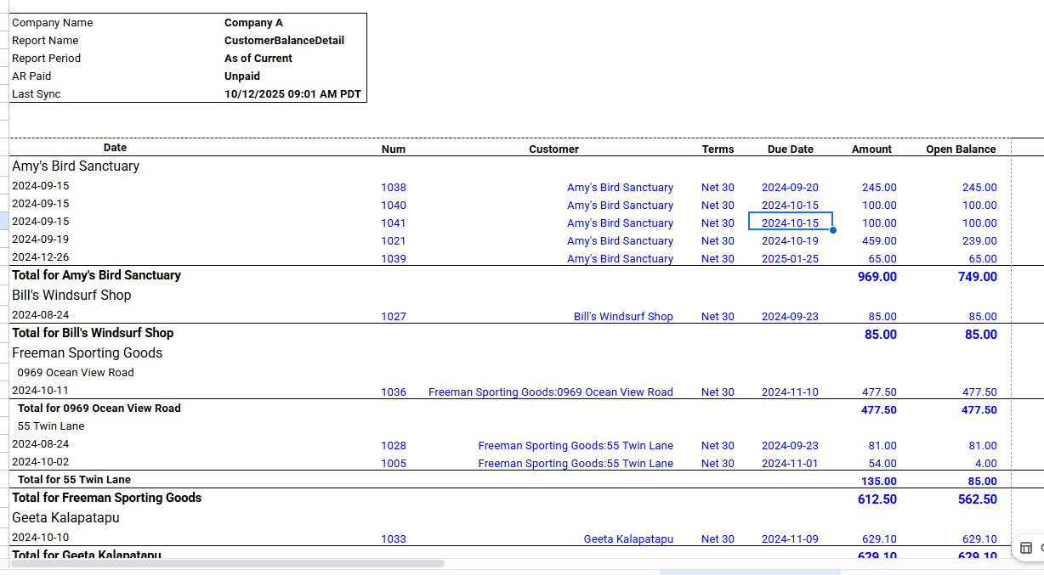The height and width of the screenshot is (575, 1044).
Task: Click the 135.00 total for 55 Twin Lane
Action: tap(879, 481)
